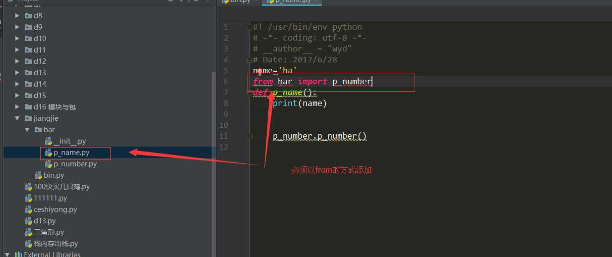This screenshot has height=257, width=612.
Task: Expand the d10 folder arrow
Action: point(18,39)
